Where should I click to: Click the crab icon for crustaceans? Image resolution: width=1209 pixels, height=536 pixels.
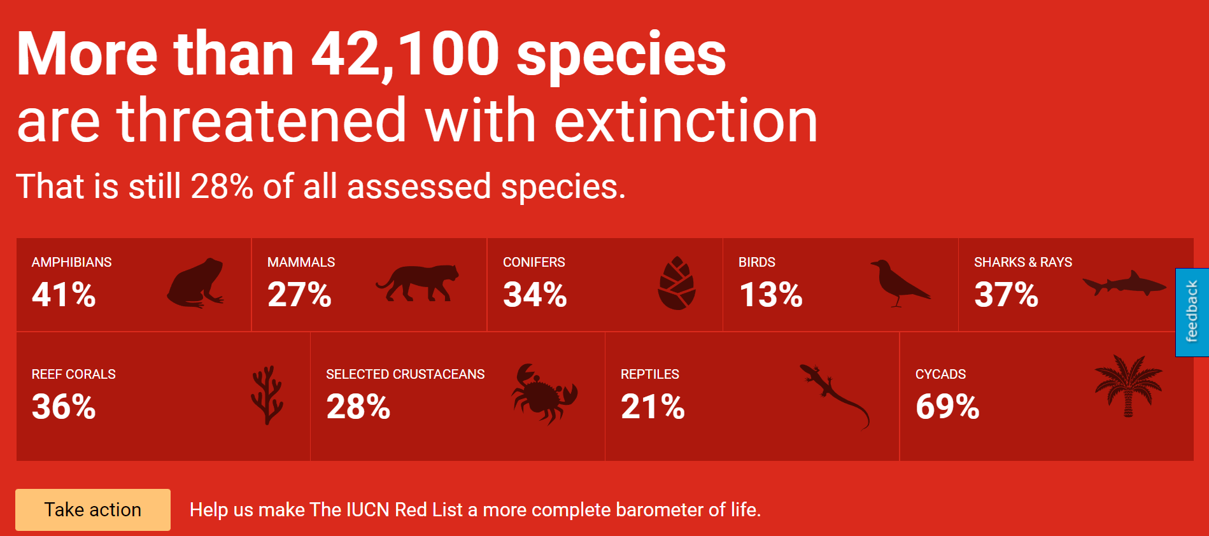[544, 395]
